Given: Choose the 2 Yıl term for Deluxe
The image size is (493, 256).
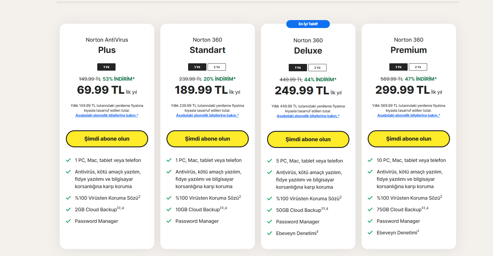Looking at the screenshot, I should [x=317, y=68].
